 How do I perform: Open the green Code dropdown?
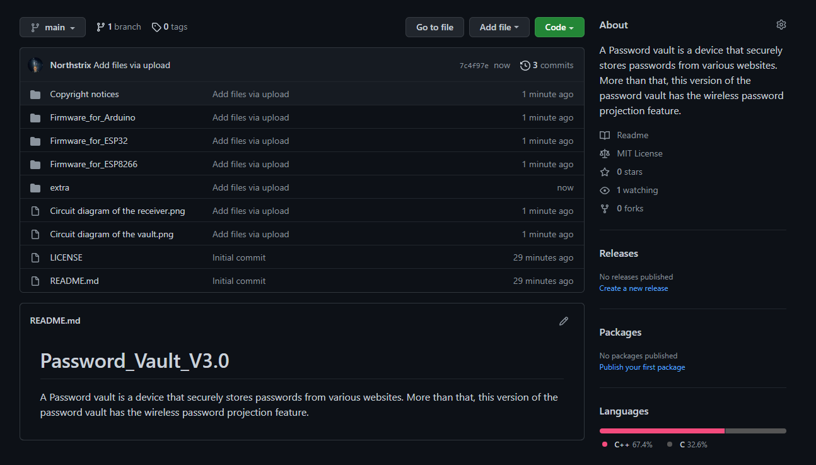point(559,26)
